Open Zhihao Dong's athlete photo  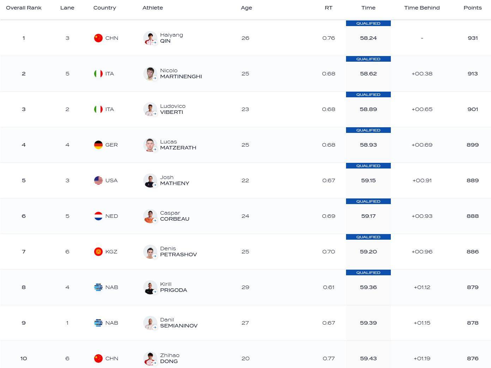(150, 358)
